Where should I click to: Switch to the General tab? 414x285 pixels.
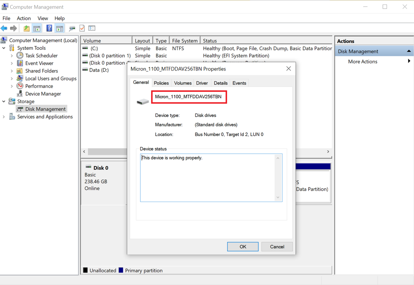coord(141,82)
